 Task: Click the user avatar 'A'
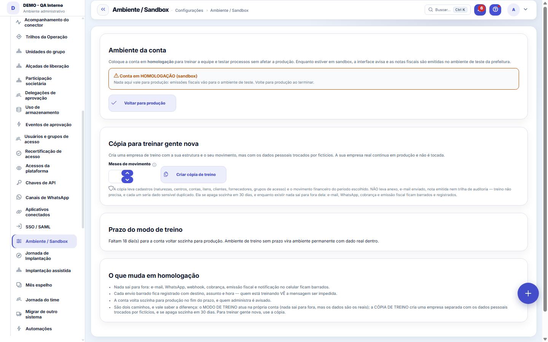tap(513, 10)
